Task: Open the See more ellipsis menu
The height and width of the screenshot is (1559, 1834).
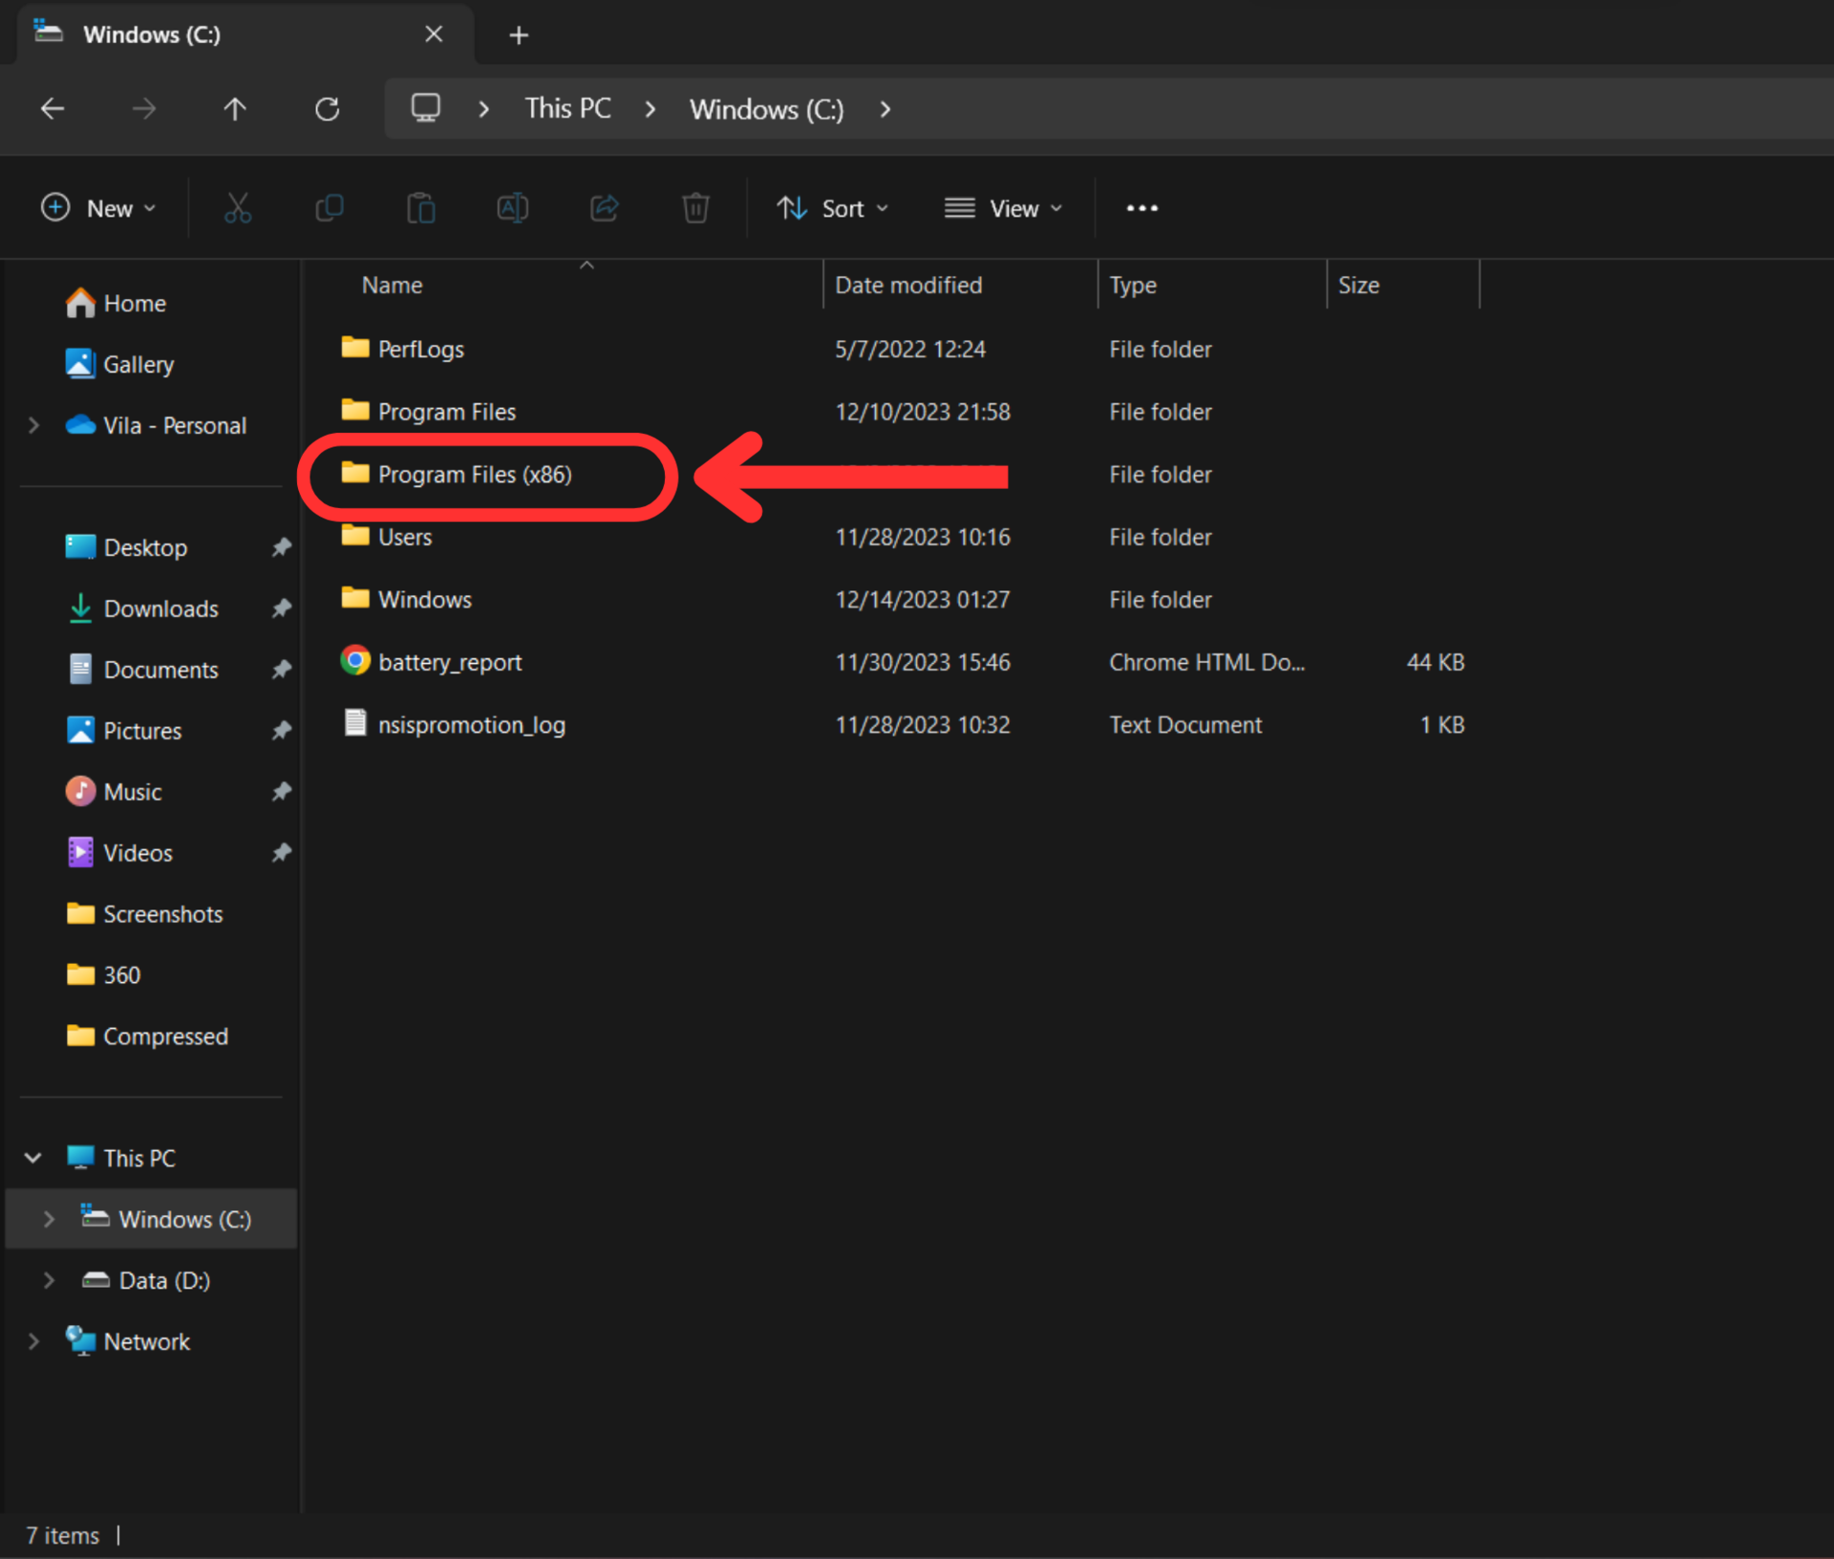Action: [1141, 207]
